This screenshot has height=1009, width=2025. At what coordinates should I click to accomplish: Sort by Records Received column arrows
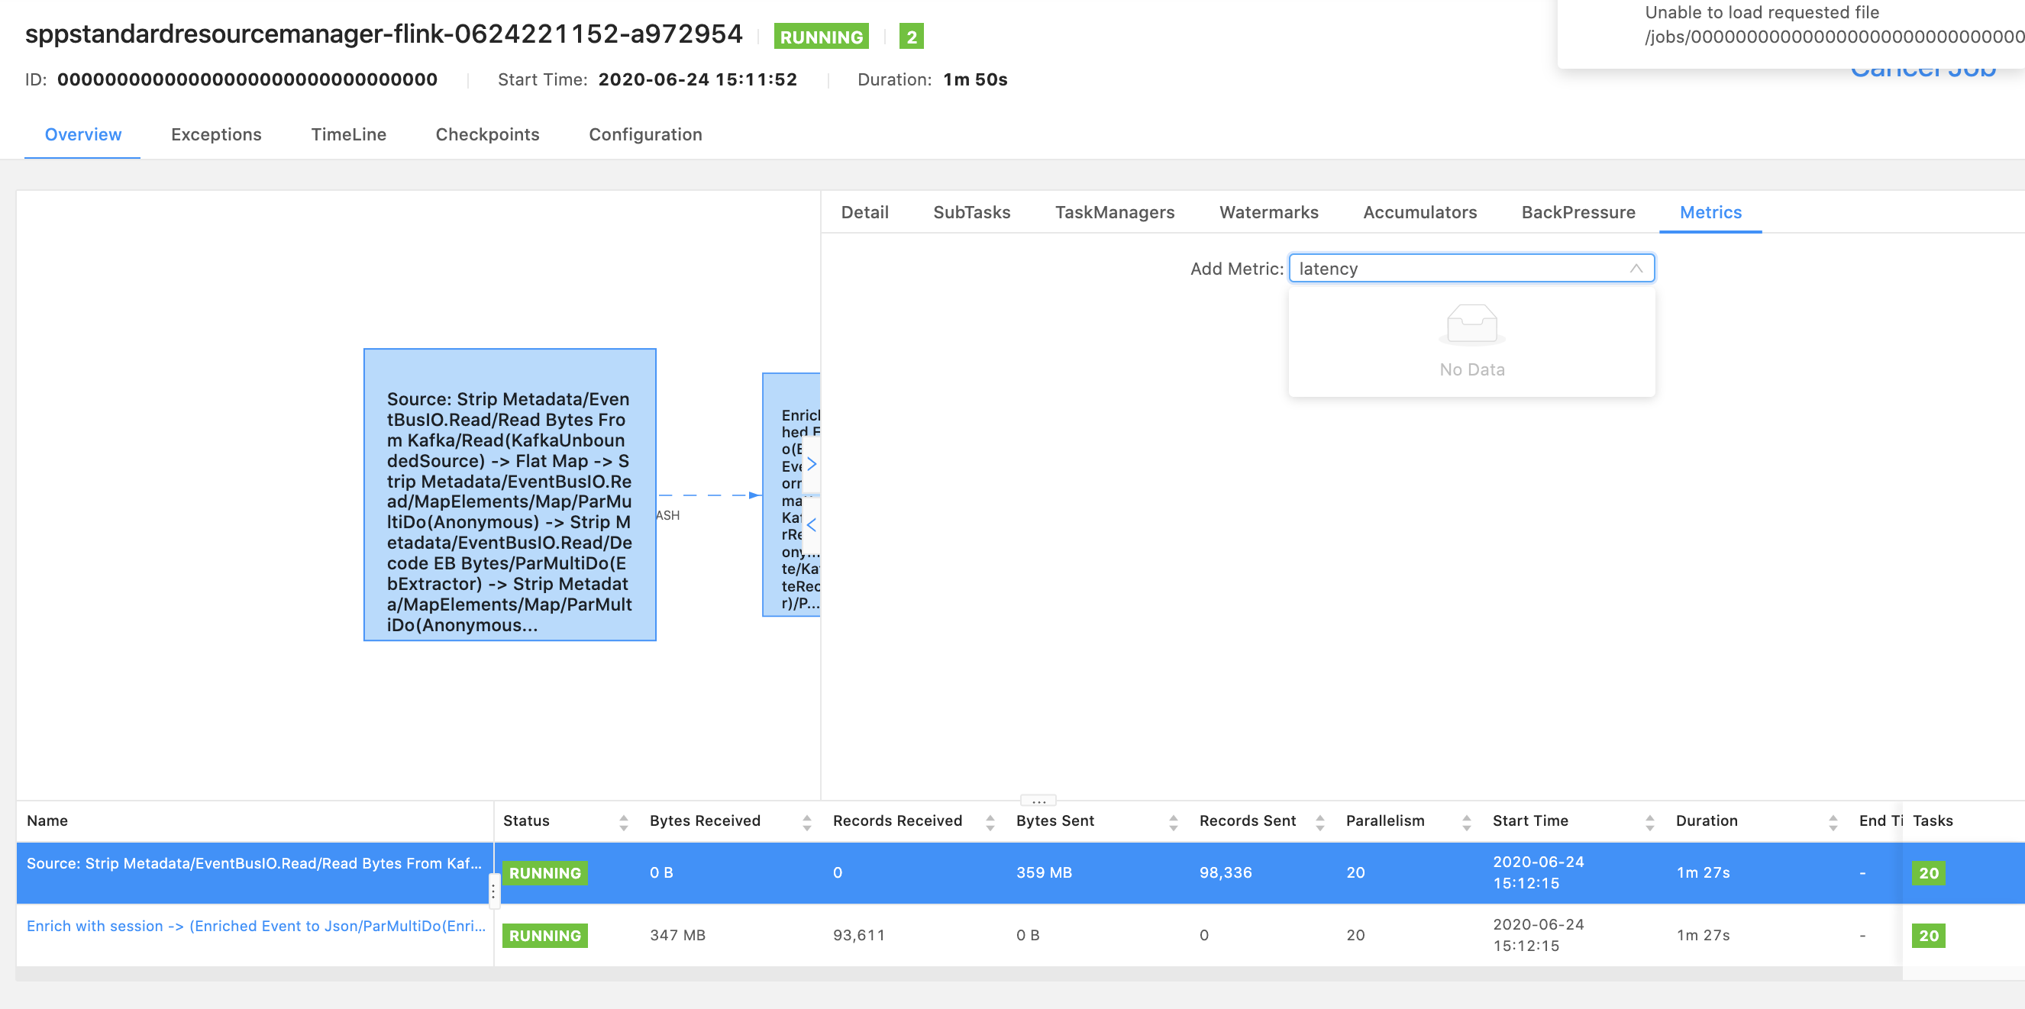tap(990, 822)
